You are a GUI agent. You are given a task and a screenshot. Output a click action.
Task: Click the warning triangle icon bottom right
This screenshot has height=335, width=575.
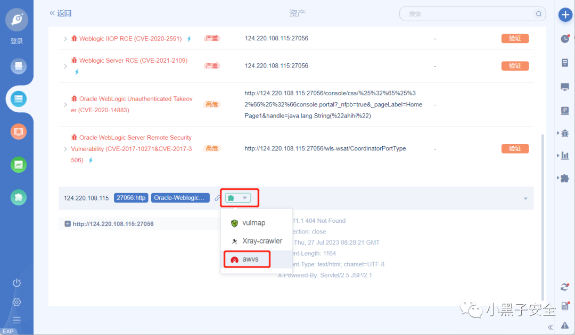[565, 325]
